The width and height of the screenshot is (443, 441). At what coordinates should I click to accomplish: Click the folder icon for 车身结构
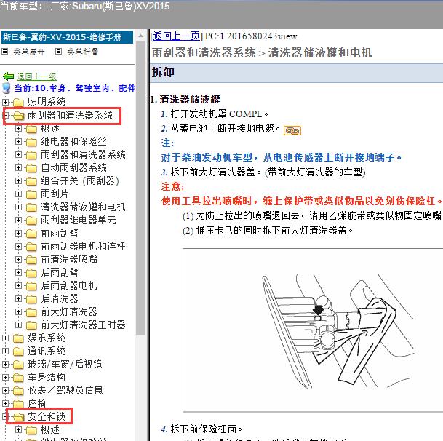point(18,378)
